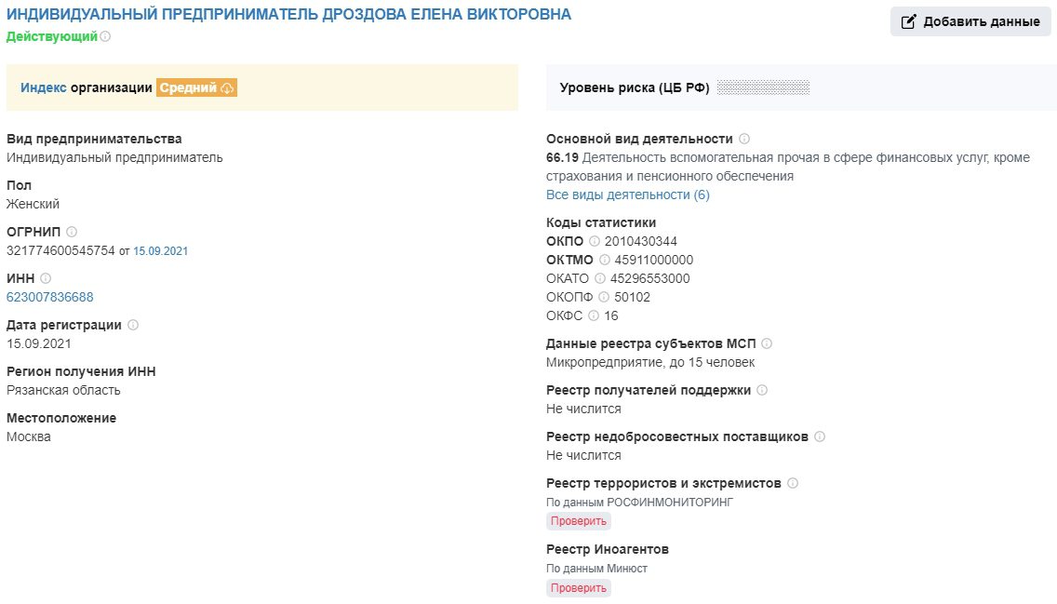Click info icon next to Данные реестра субъектов МСП
The width and height of the screenshot is (1057, 604).
tap(767, 343)
